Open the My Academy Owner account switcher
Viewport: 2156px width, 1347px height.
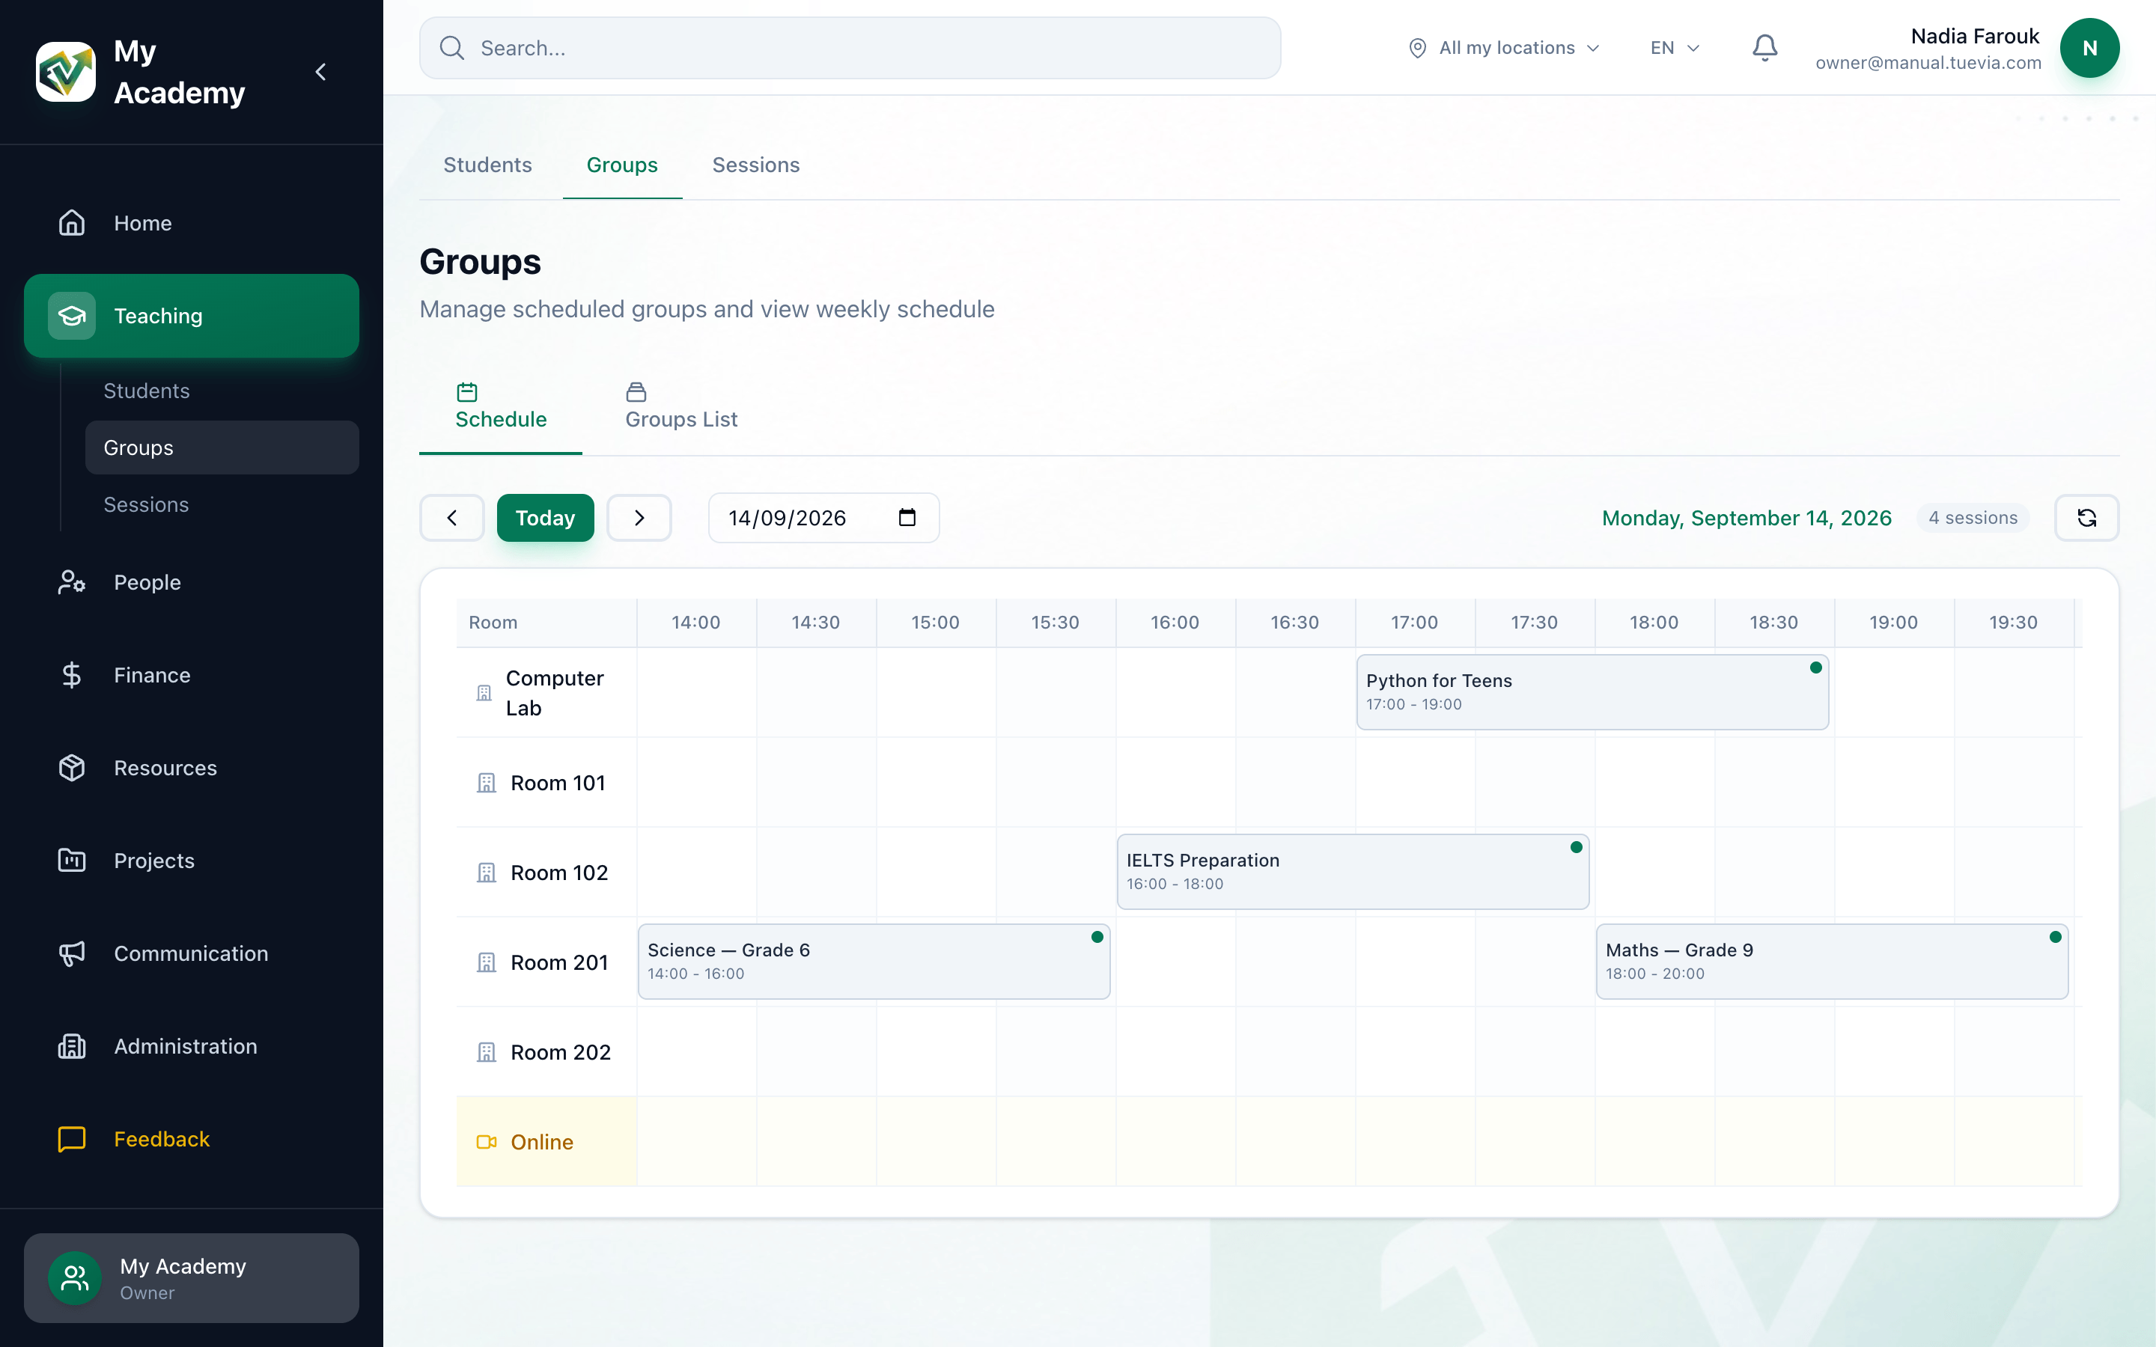(x=192, y=1277)
